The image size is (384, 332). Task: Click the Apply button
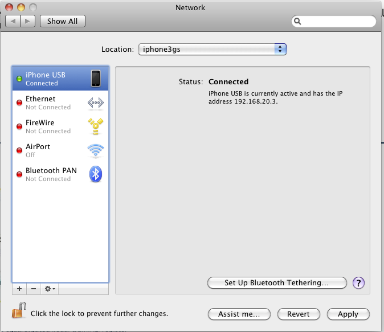pos(348,314)
